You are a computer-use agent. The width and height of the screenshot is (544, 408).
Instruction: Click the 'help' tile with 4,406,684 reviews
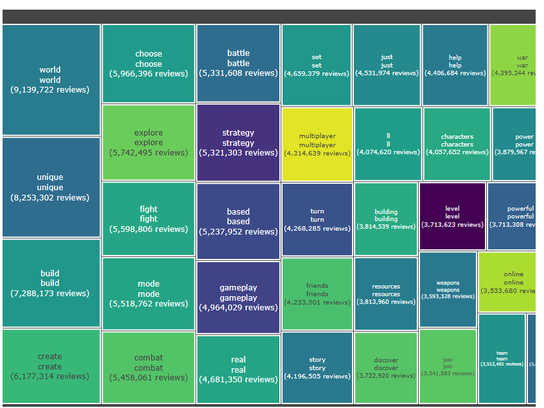455,65
